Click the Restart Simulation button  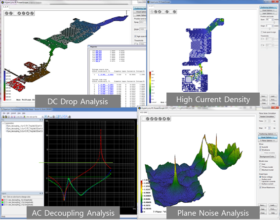tap(267, 116)
